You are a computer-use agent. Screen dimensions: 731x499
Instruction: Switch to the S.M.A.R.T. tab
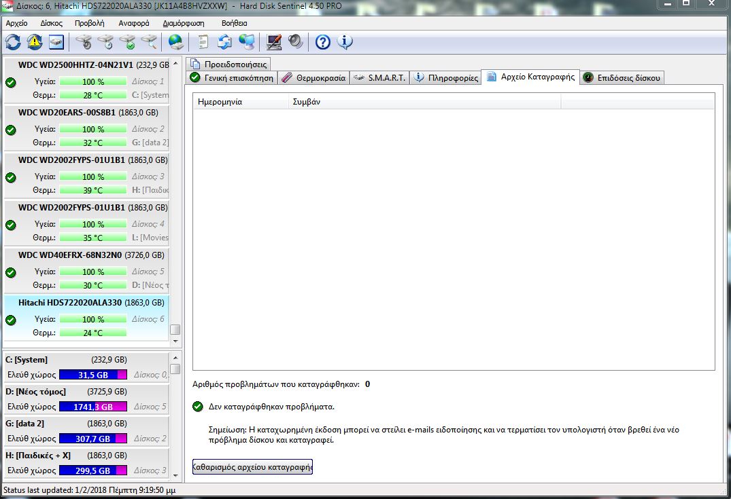(x=379, y=78)
